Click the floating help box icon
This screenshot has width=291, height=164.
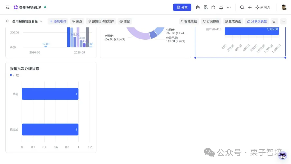point(282,156)
